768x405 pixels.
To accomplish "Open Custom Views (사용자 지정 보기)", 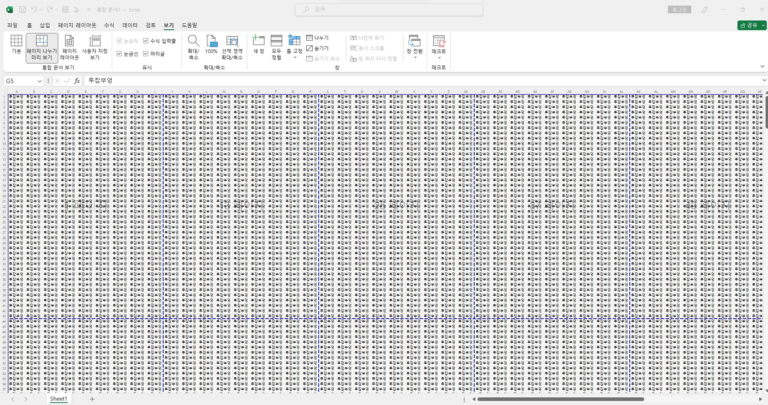I will click(95, 48).
